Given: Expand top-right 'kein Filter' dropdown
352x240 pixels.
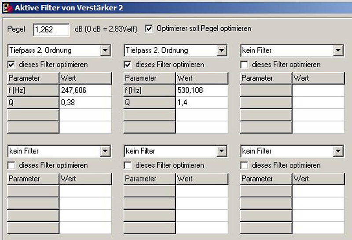Looking at the screenshot, I should pos(338,50).
